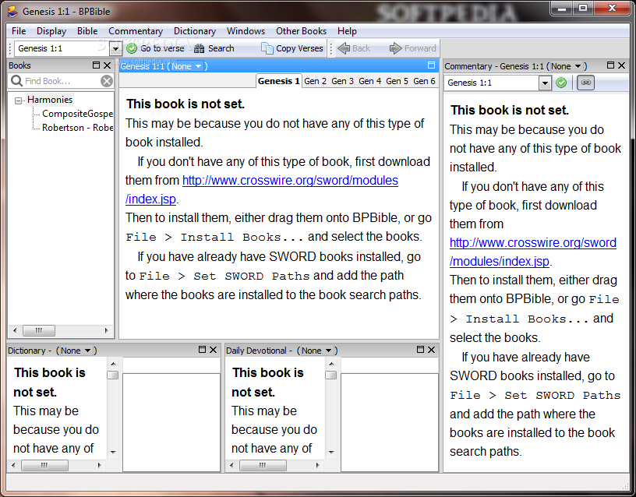Close the Commentary panel
The height and width of the screenshot is (497, 636).
[x=621, y=65]
